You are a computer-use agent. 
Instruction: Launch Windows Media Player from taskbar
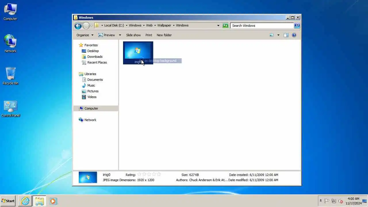53,201
